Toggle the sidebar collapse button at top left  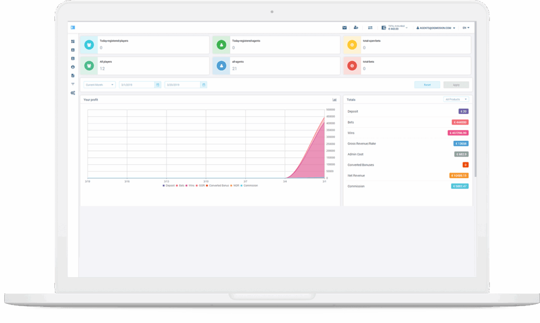click(73, 27)
